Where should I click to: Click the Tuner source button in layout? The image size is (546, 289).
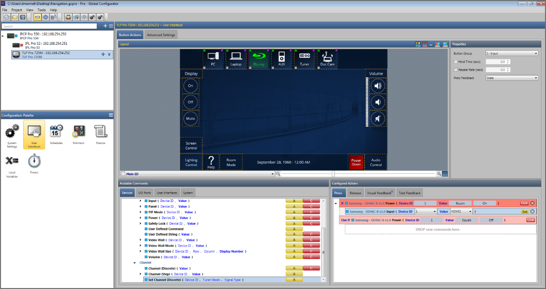304,59
